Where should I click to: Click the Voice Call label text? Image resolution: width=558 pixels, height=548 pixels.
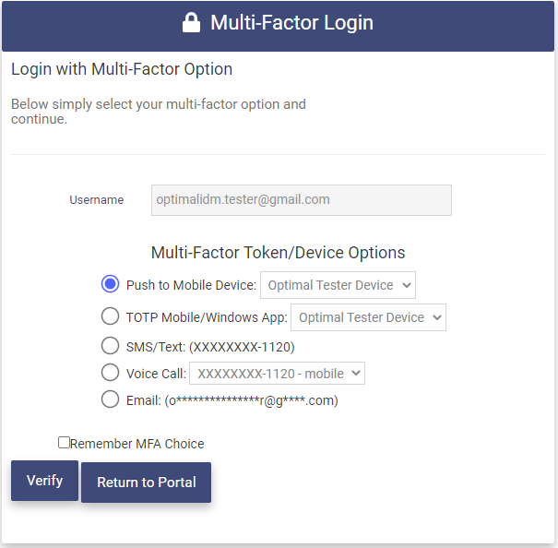pos(155,374)
